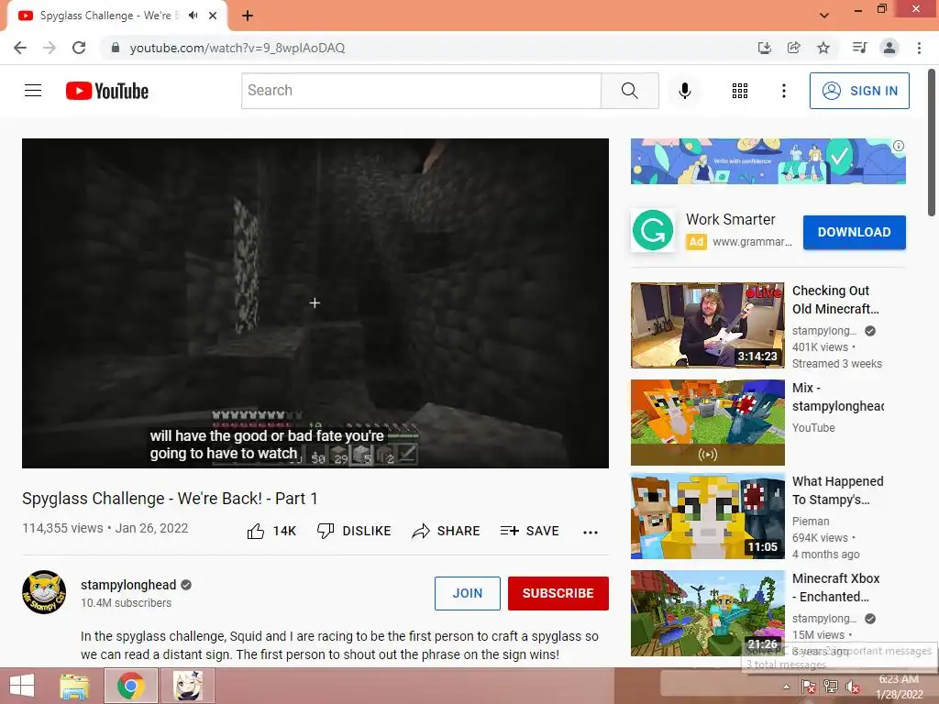This screenshot has width=939, height=704.
Task: Go forward in browser history
Action: click(x=50, y=48)
